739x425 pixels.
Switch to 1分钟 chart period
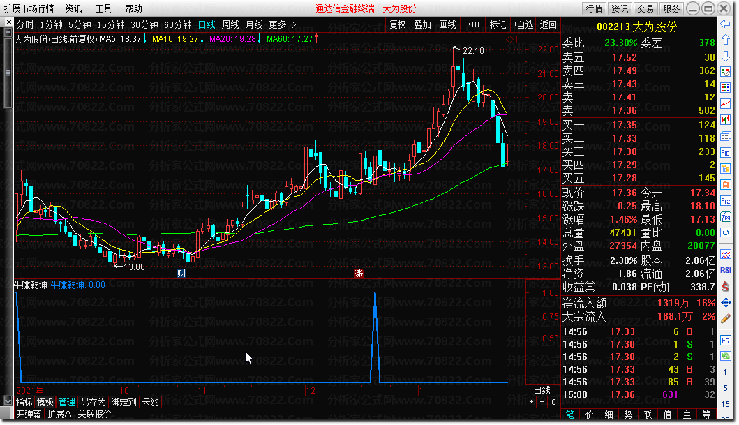52,24
